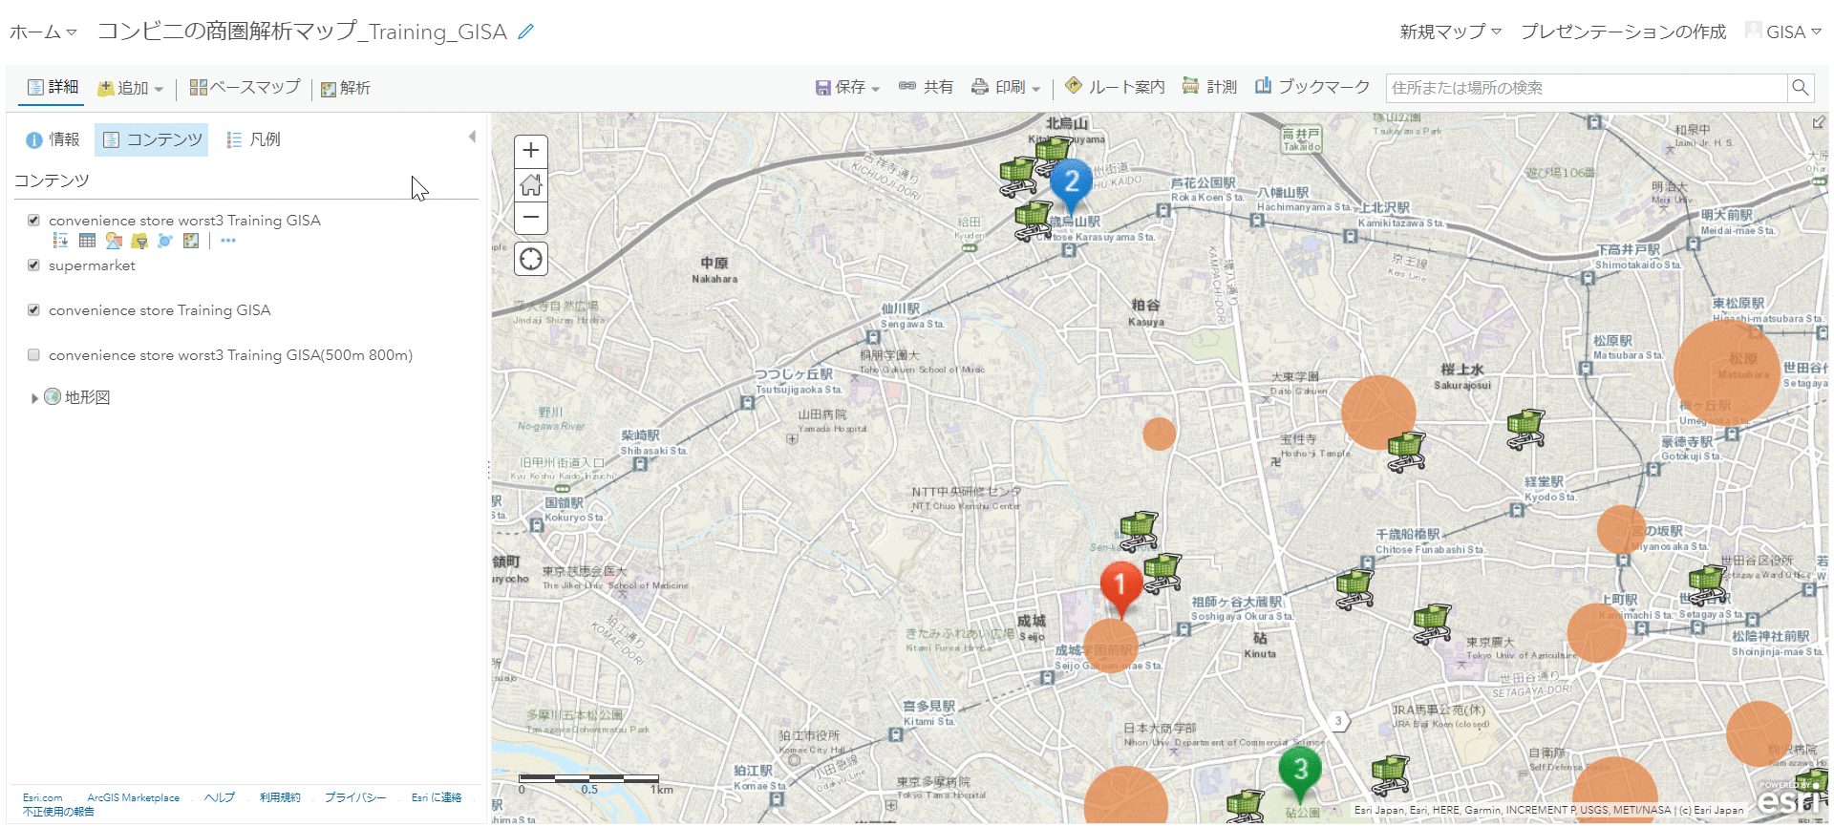Screen dimensions: 1834x827
Task: Open Esri.com footer link
Action: [x=43, y=797]
